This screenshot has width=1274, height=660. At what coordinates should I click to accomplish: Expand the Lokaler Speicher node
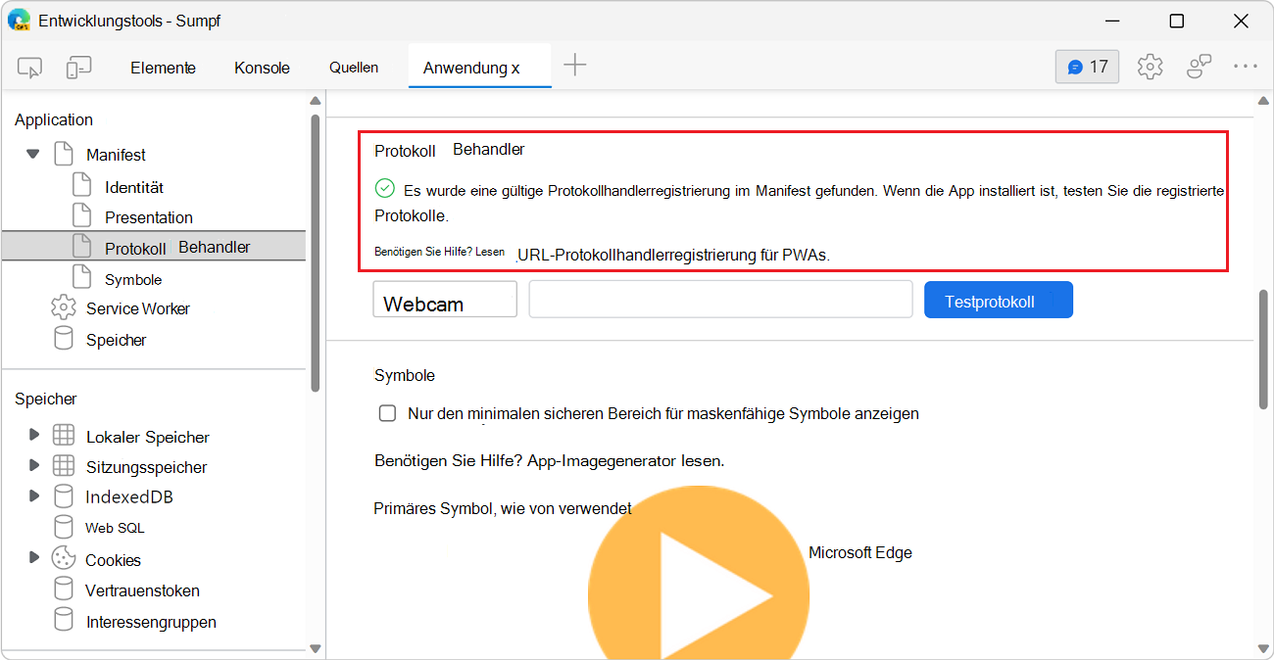click(34, 435)
